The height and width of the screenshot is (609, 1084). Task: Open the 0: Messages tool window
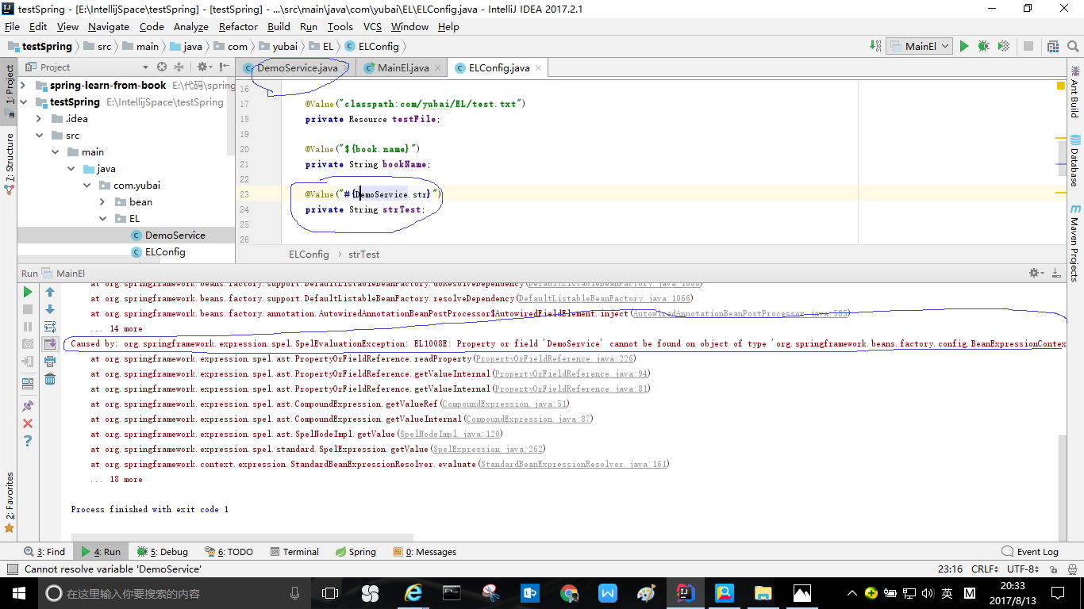pos(425,552)
